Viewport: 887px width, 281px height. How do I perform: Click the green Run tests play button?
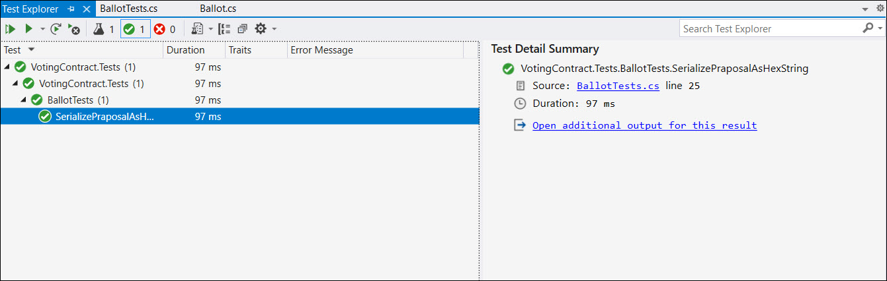(x=28, y=29)
